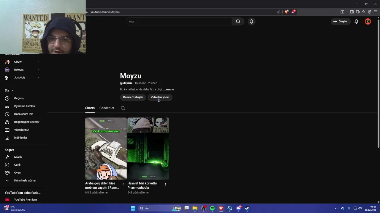This screenshot has width=380, height=213.
Task: Toggle Brave sidebar panel icon
Action: [352, 12]
